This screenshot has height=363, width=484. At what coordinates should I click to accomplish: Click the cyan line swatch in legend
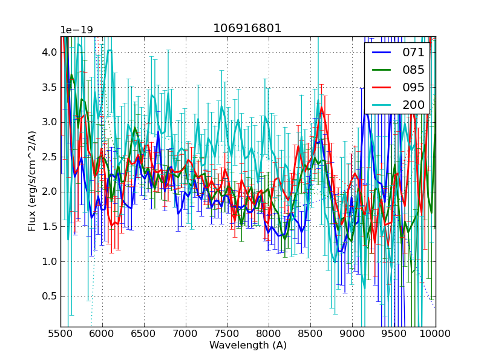tap(382, 105)
